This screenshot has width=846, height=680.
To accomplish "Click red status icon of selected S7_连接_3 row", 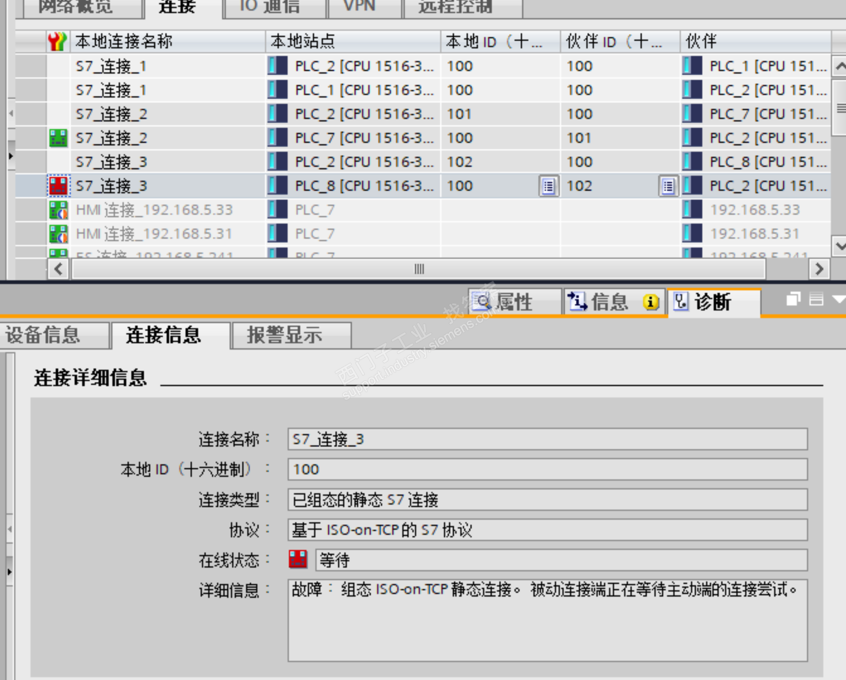I will 58,186.
